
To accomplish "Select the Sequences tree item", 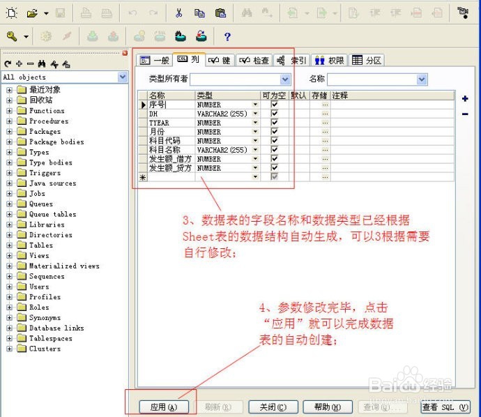I will tap(47, 276).
